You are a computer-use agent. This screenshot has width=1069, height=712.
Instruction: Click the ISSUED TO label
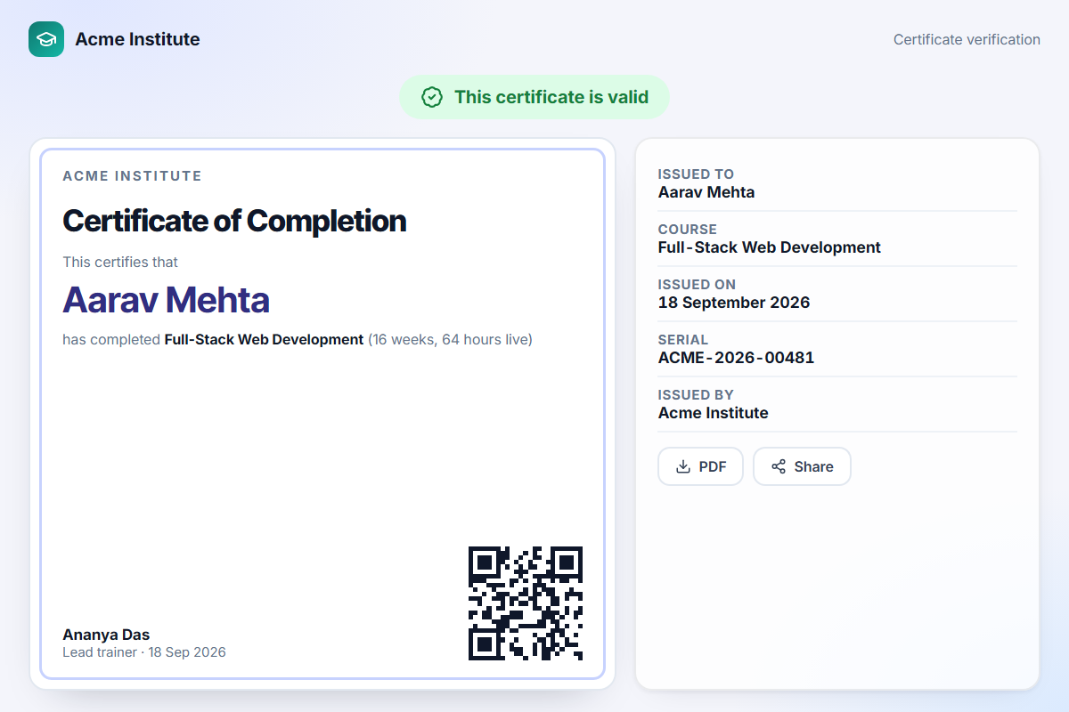[x=697, y=174]
